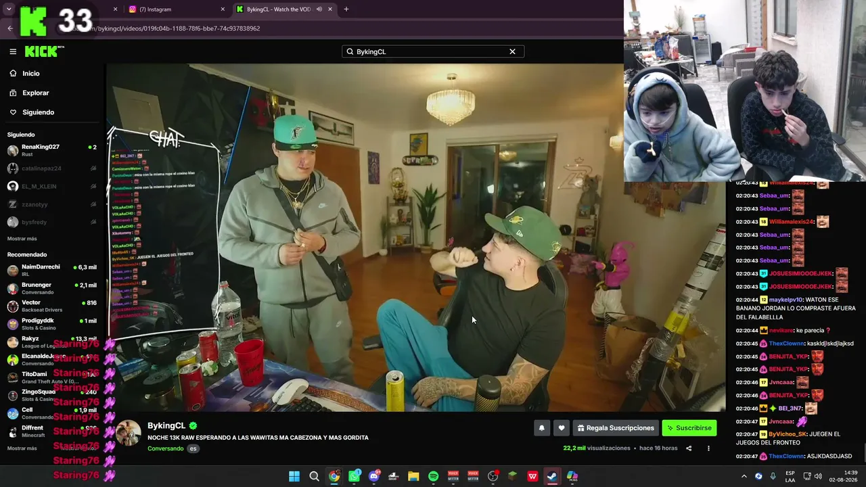Open the volume tray control
866x487 pixels.
click(818, 476)
